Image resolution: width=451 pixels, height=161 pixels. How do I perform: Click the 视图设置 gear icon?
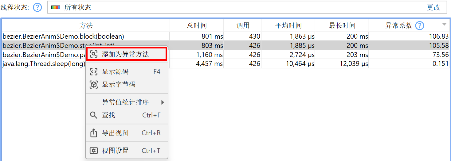[x=94, y=151]
